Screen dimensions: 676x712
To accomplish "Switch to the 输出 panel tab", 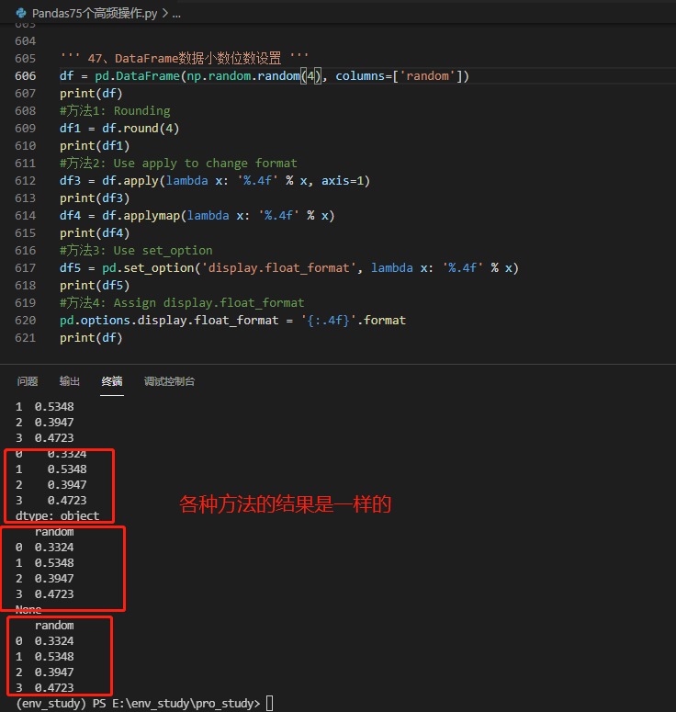I will [70, 381].
